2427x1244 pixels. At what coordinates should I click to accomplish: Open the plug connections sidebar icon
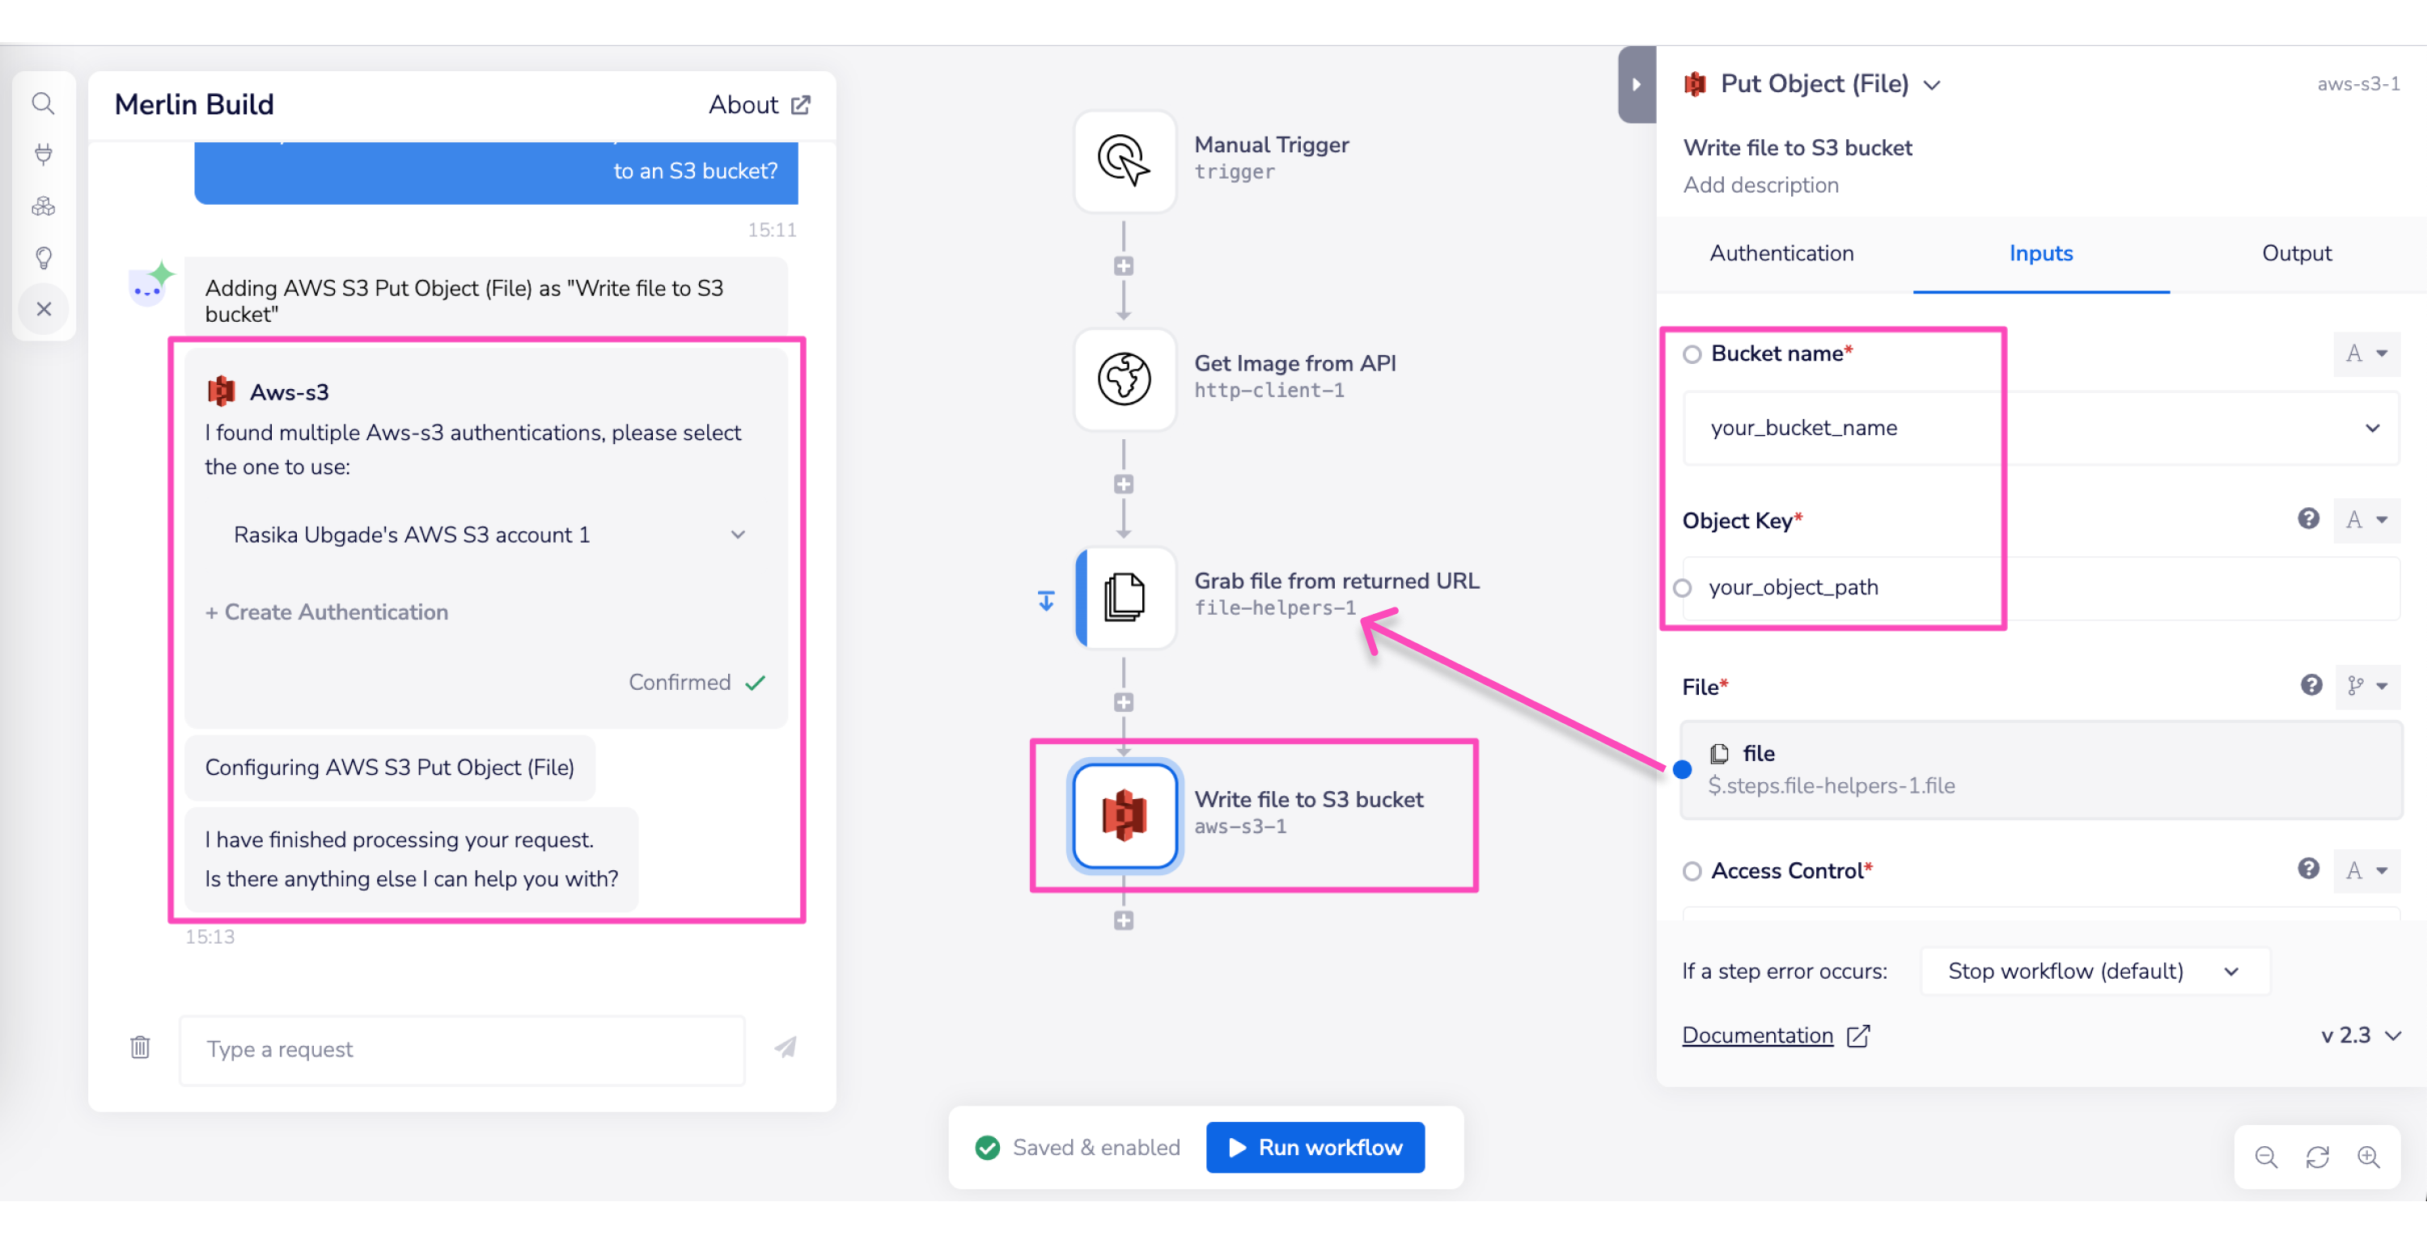pos(44,154)
